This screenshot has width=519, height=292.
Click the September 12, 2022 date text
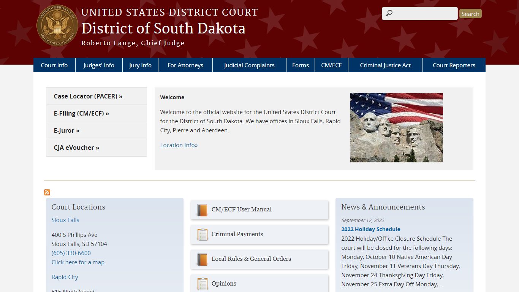[362, 220]
